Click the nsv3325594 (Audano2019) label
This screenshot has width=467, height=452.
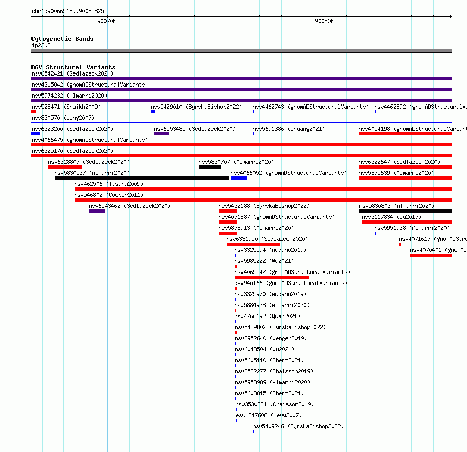point(270,250)
